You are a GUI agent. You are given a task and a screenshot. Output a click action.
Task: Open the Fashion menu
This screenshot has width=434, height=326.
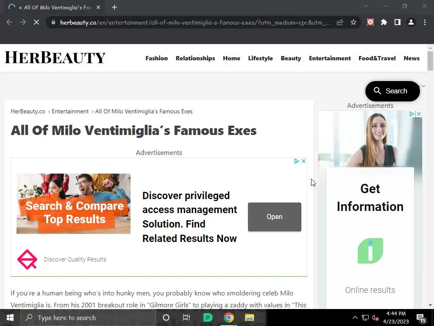pyautogui.click(x=157, y=58)
